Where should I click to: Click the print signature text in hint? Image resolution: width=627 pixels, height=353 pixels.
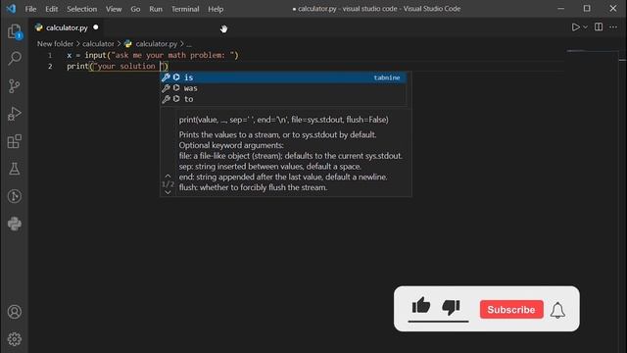click(x=283, y=120)
